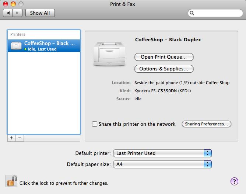Remove selected printer with the minus button
This screenshot has width=246, height=194.
click(x=20, y=138)
